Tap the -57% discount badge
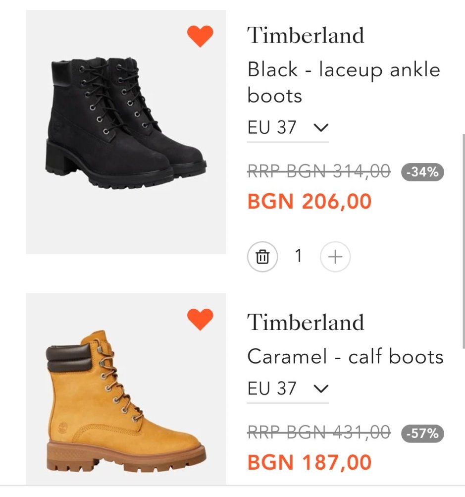Viewport: 465px width, 497px height. click(422, 434)
